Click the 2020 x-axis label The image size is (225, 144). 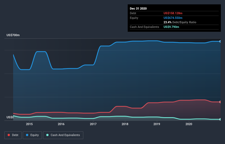(x=189, y=124)
